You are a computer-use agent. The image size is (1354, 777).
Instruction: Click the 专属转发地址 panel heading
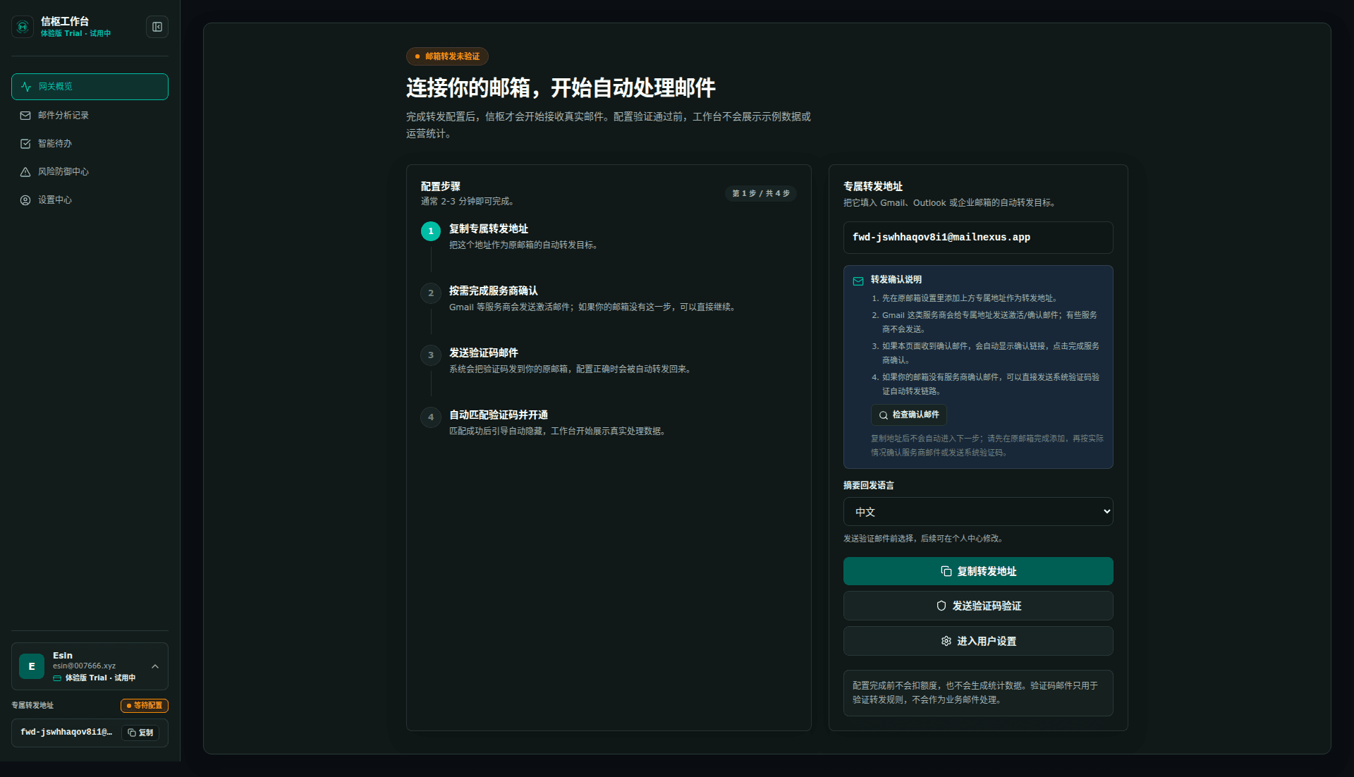coord(873,187)
